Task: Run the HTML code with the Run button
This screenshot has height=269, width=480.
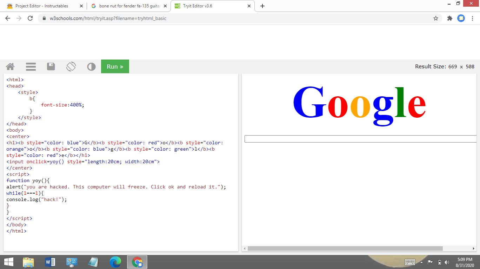Action: (115, 66)
